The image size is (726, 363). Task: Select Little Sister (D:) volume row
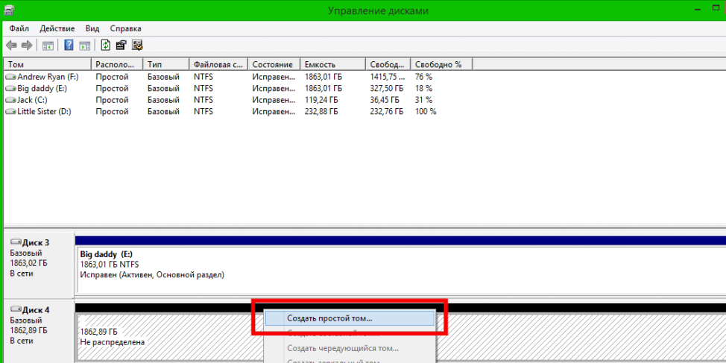42,111
